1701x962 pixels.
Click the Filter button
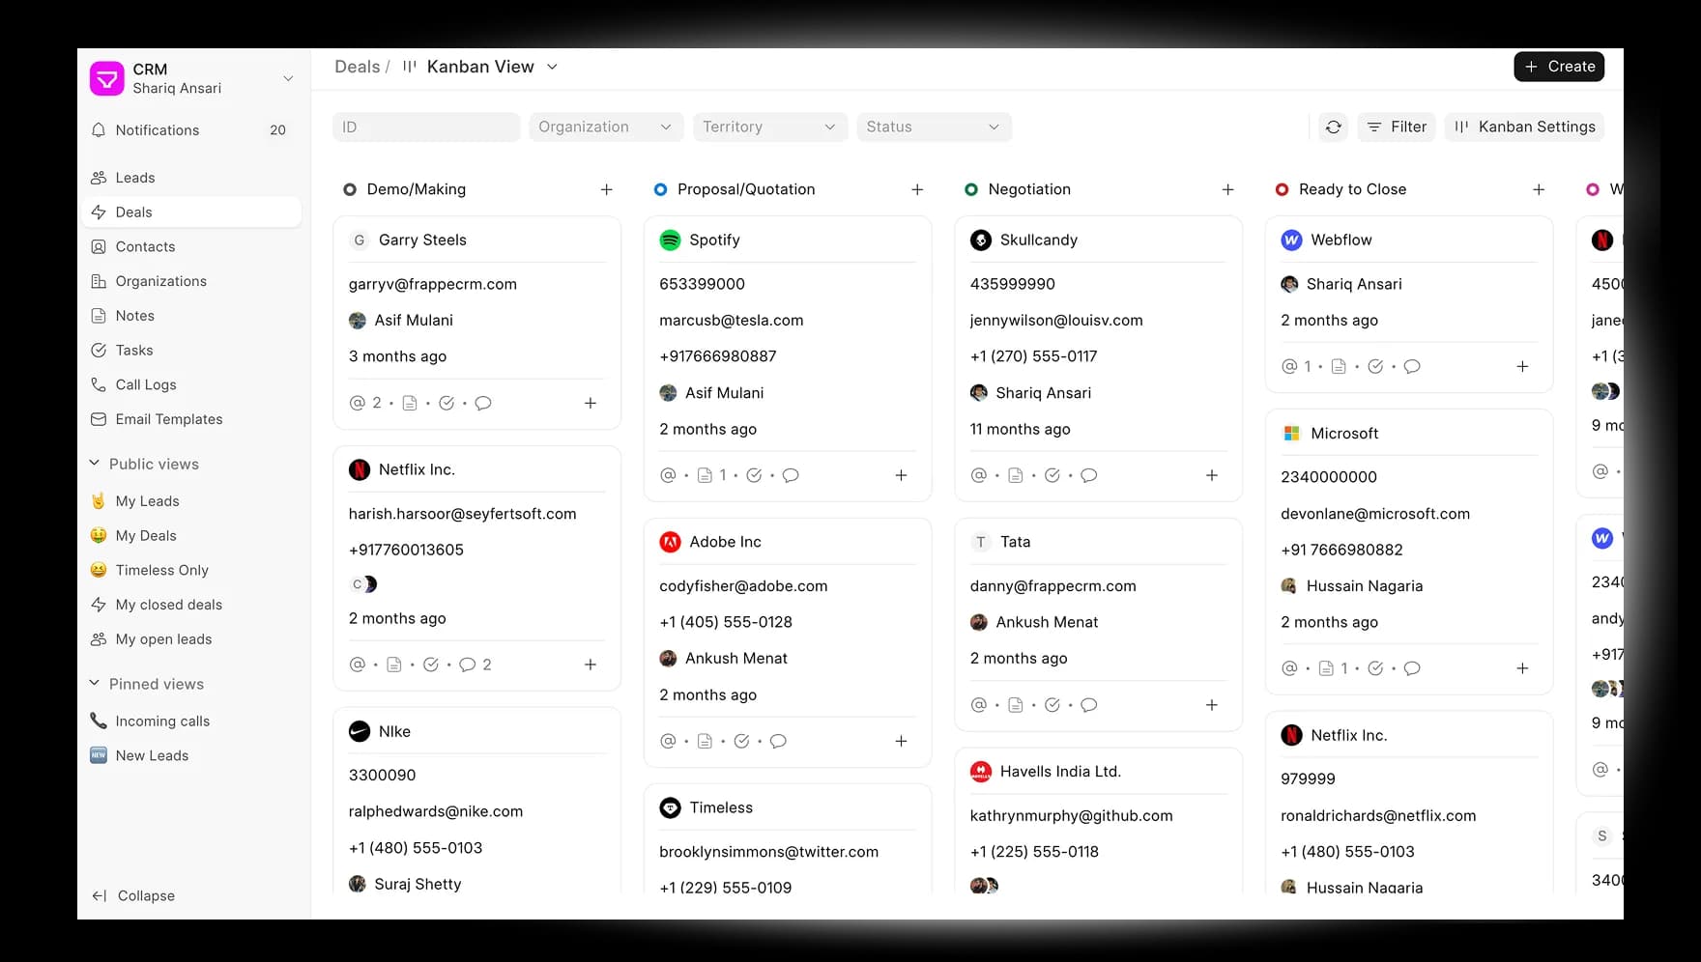pos(1397,127)
